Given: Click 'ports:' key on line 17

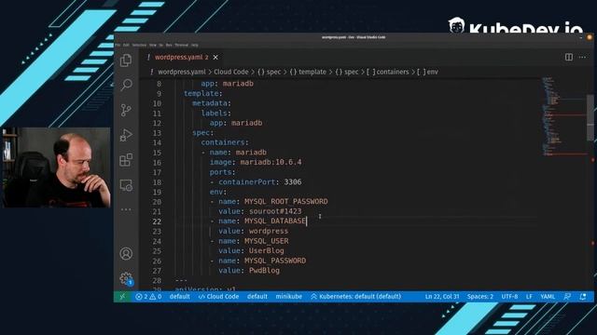Looking at the screenshot, I should [x=222, y=172].
